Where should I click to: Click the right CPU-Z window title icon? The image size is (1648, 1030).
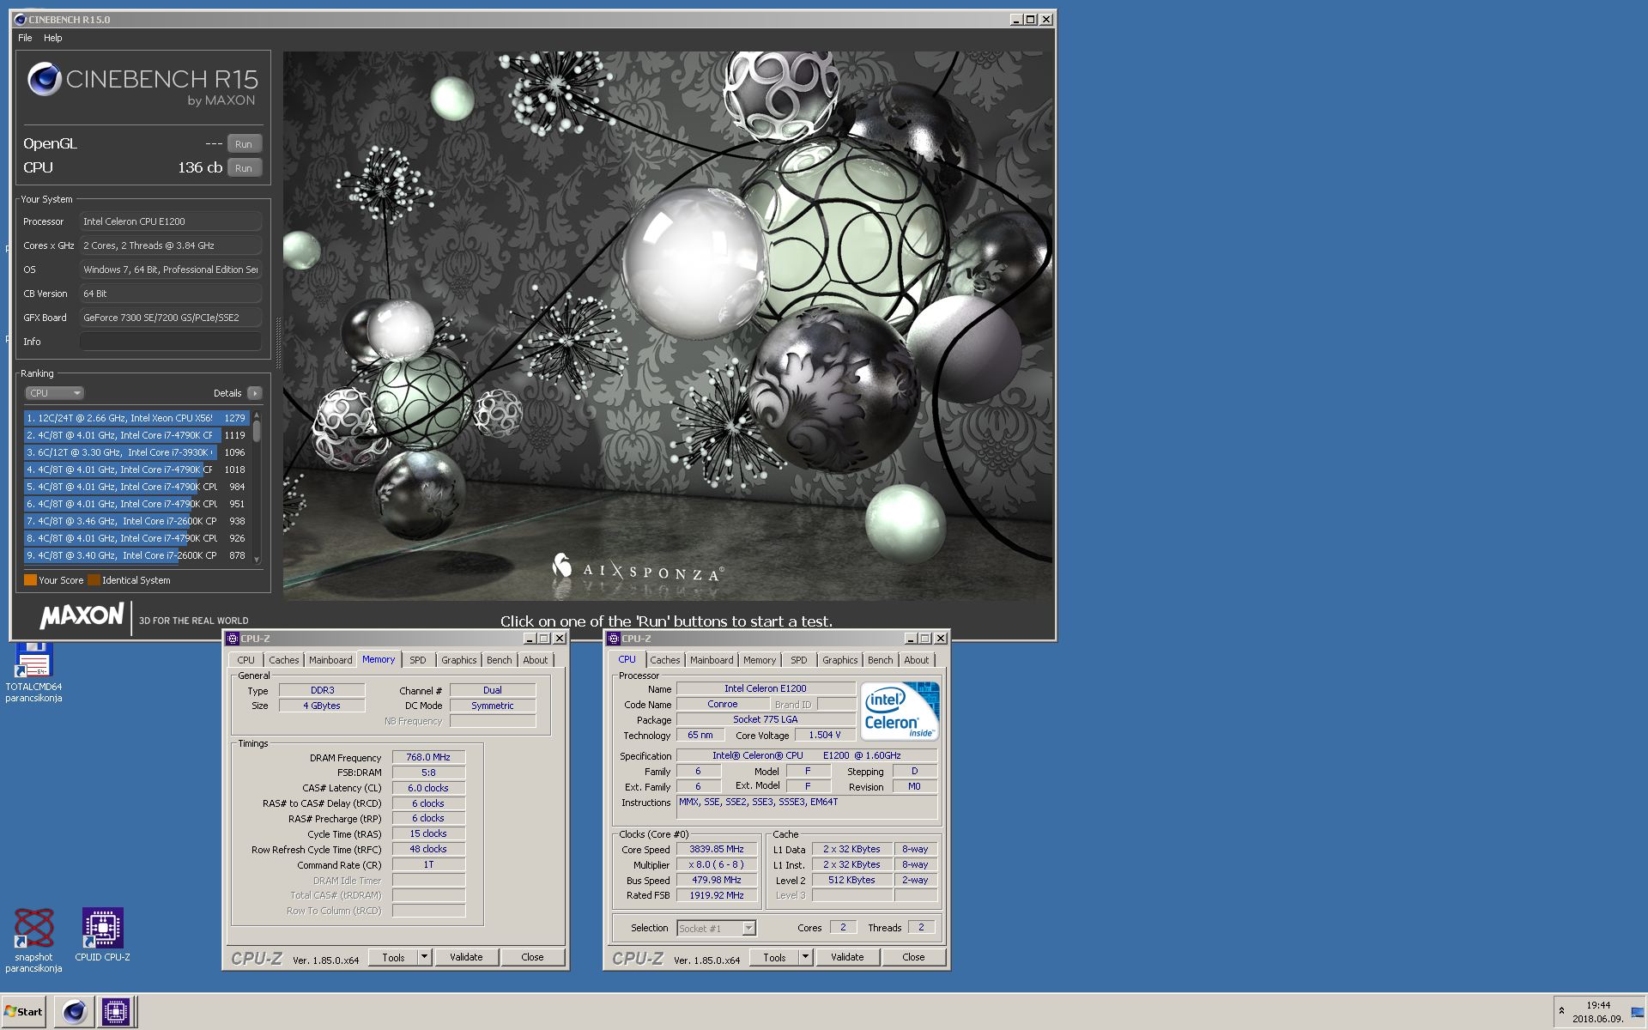(x=614, y=639)
